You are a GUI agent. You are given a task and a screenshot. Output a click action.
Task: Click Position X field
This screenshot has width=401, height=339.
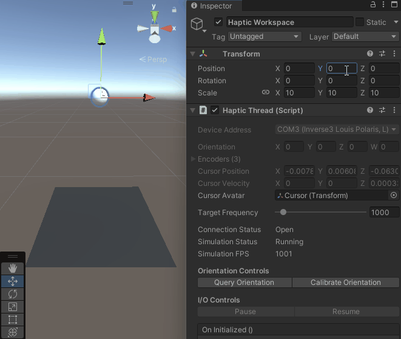(299, 69)
